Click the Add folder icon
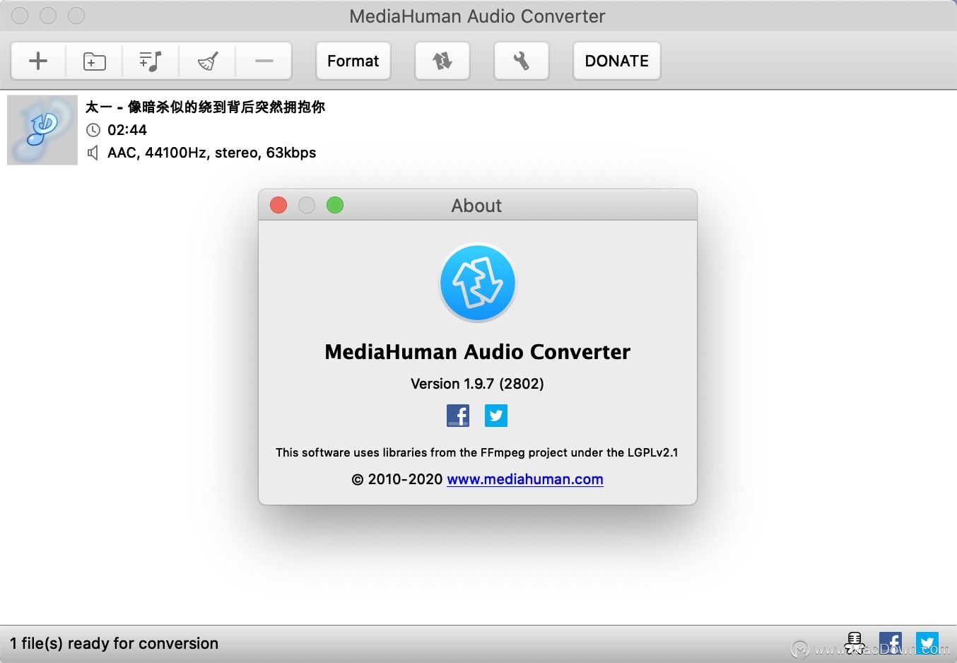 pos(94,61)
